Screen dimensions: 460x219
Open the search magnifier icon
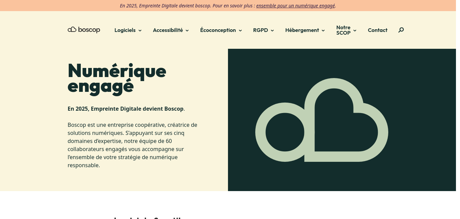(x=401, y=30)
